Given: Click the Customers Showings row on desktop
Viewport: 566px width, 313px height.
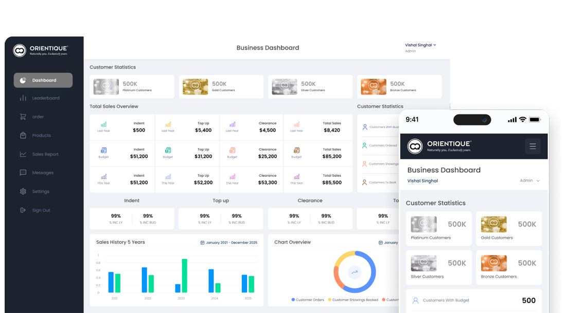Looking at the screenshot, I should [379, 164].
